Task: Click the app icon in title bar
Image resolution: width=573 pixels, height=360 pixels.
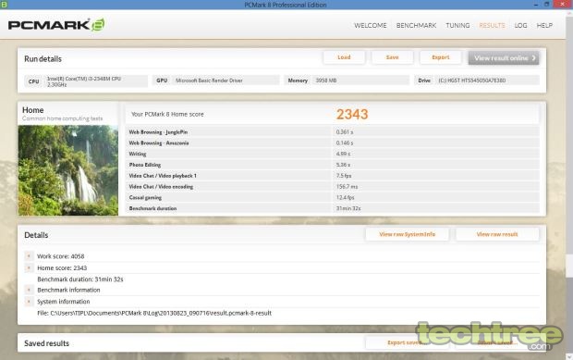Action: pyautogui.click(x=4, y=5)
